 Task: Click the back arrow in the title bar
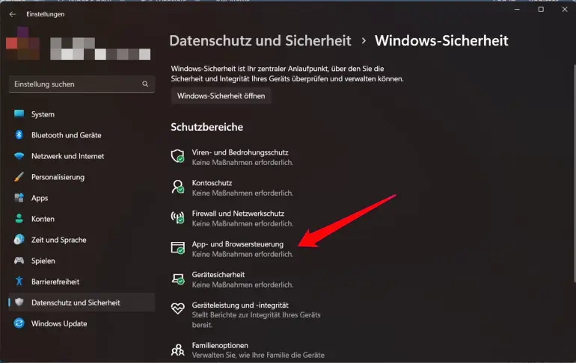(x=13, y=14)
